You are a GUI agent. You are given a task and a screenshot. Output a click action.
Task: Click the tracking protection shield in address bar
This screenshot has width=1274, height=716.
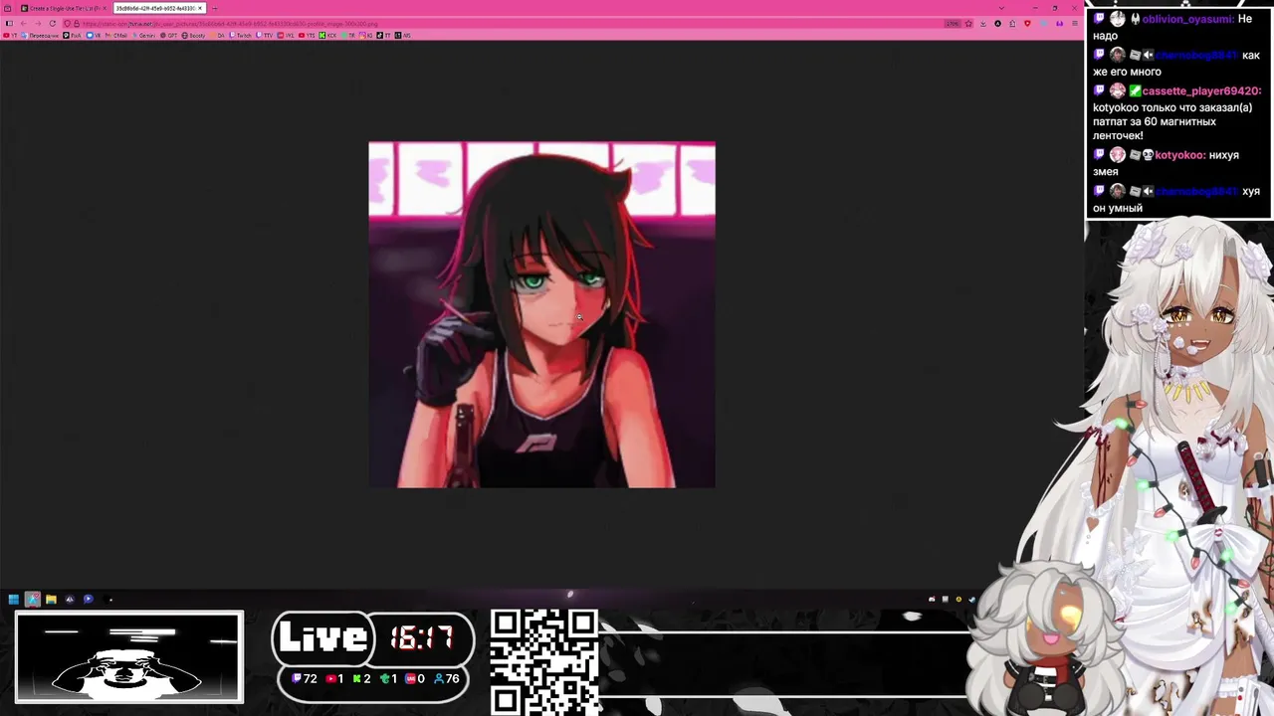[67, 24]
